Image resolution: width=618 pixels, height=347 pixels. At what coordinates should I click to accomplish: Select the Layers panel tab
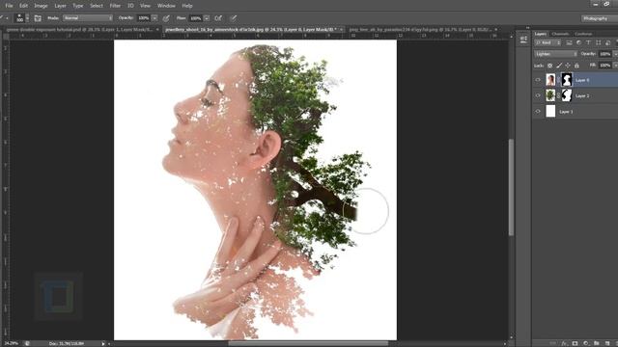coord(541,34)
